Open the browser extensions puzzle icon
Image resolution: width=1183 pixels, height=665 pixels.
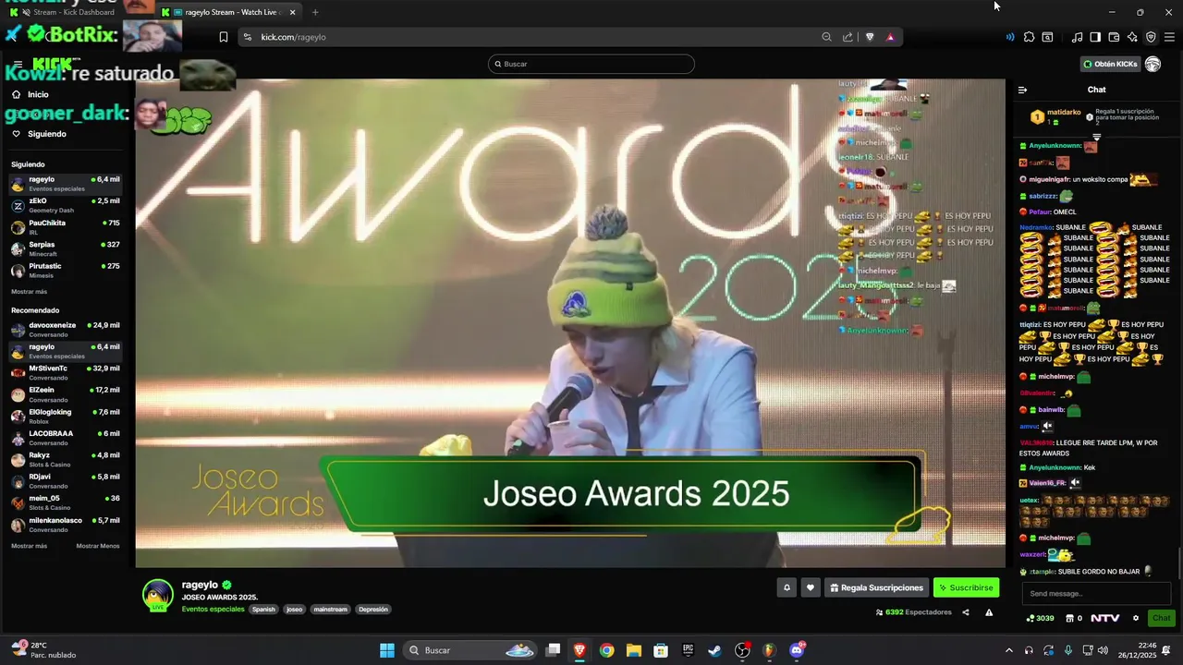click(1029, 37)
